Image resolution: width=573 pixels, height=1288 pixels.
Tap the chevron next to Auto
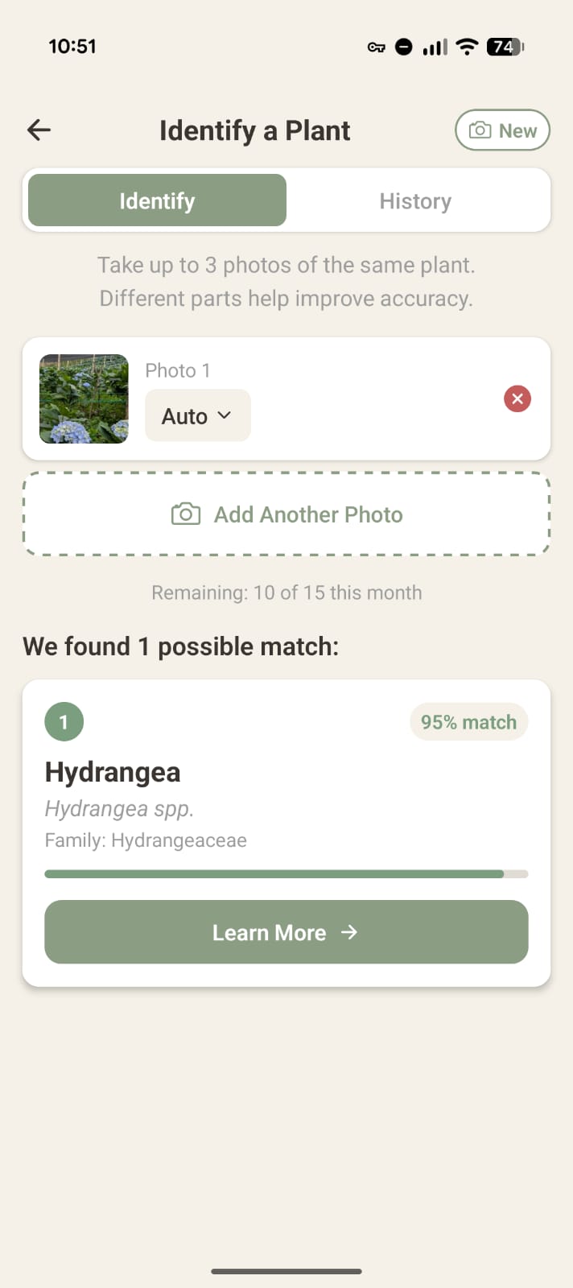tap(223, 416)
